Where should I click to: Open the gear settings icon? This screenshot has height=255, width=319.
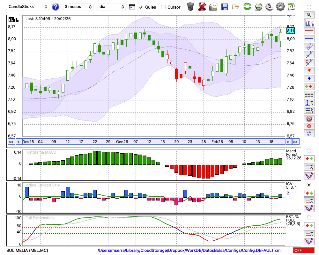click(280, 7)
